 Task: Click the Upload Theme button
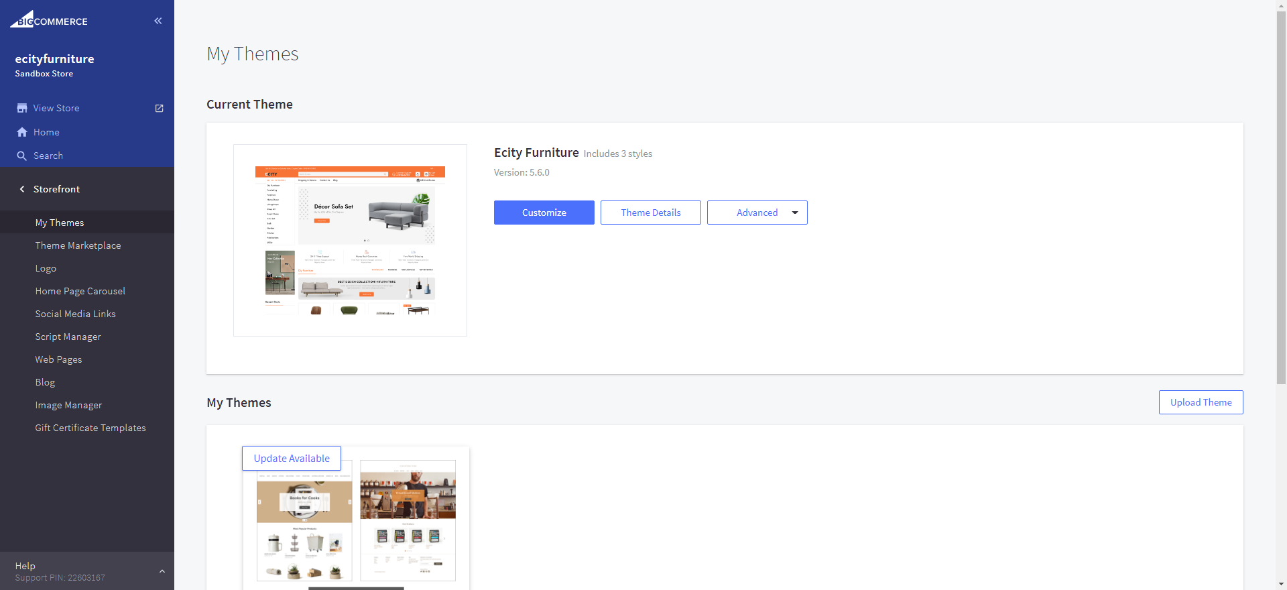point(1201,402)
